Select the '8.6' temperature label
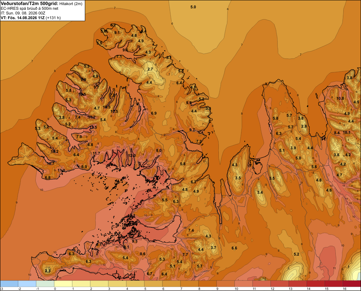This screenshot has height=291, width=361. (x=143, y=254)
